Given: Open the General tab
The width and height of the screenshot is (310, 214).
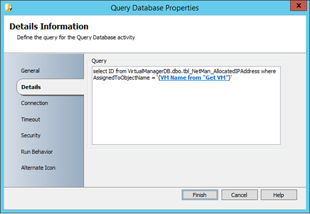Looking at the screenshot, I should point(30,71).
